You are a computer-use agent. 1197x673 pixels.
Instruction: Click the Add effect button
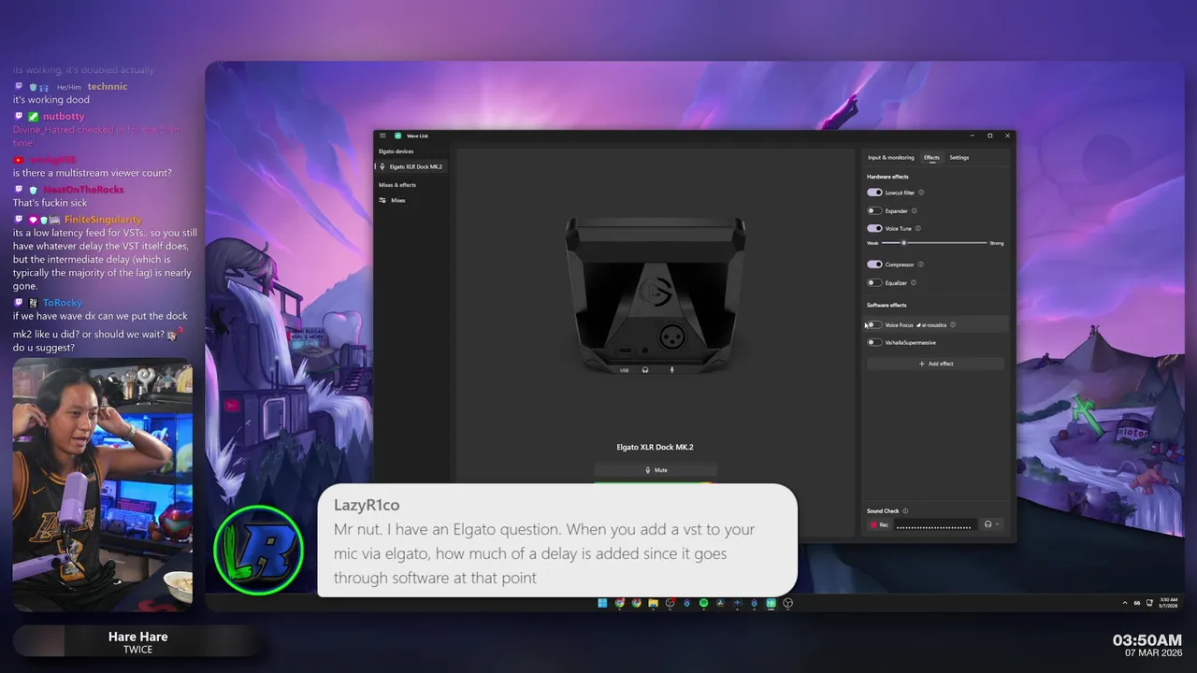coord(935,364)
